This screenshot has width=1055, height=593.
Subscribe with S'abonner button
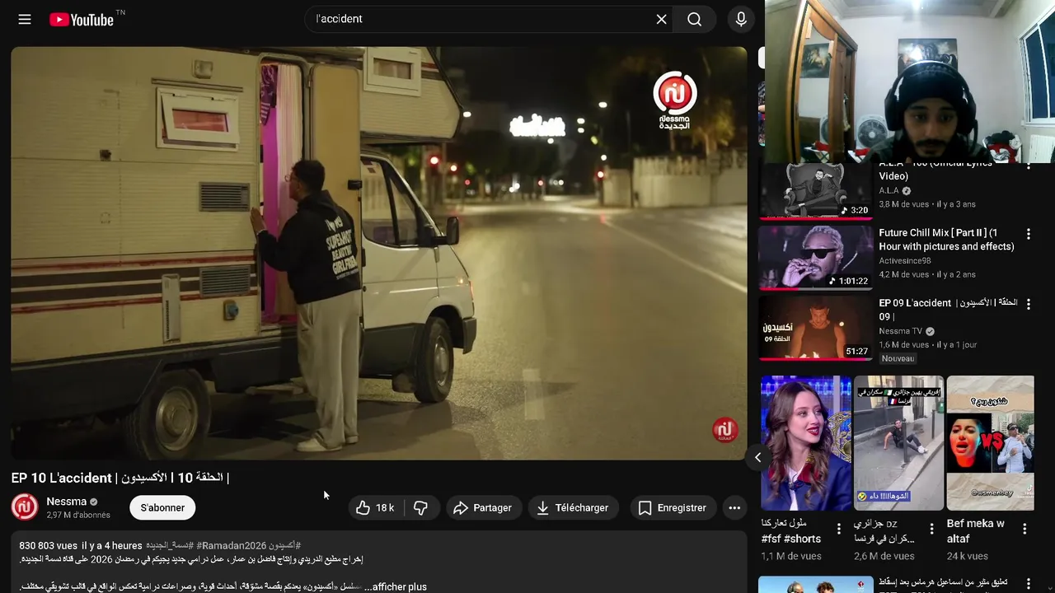162,507
